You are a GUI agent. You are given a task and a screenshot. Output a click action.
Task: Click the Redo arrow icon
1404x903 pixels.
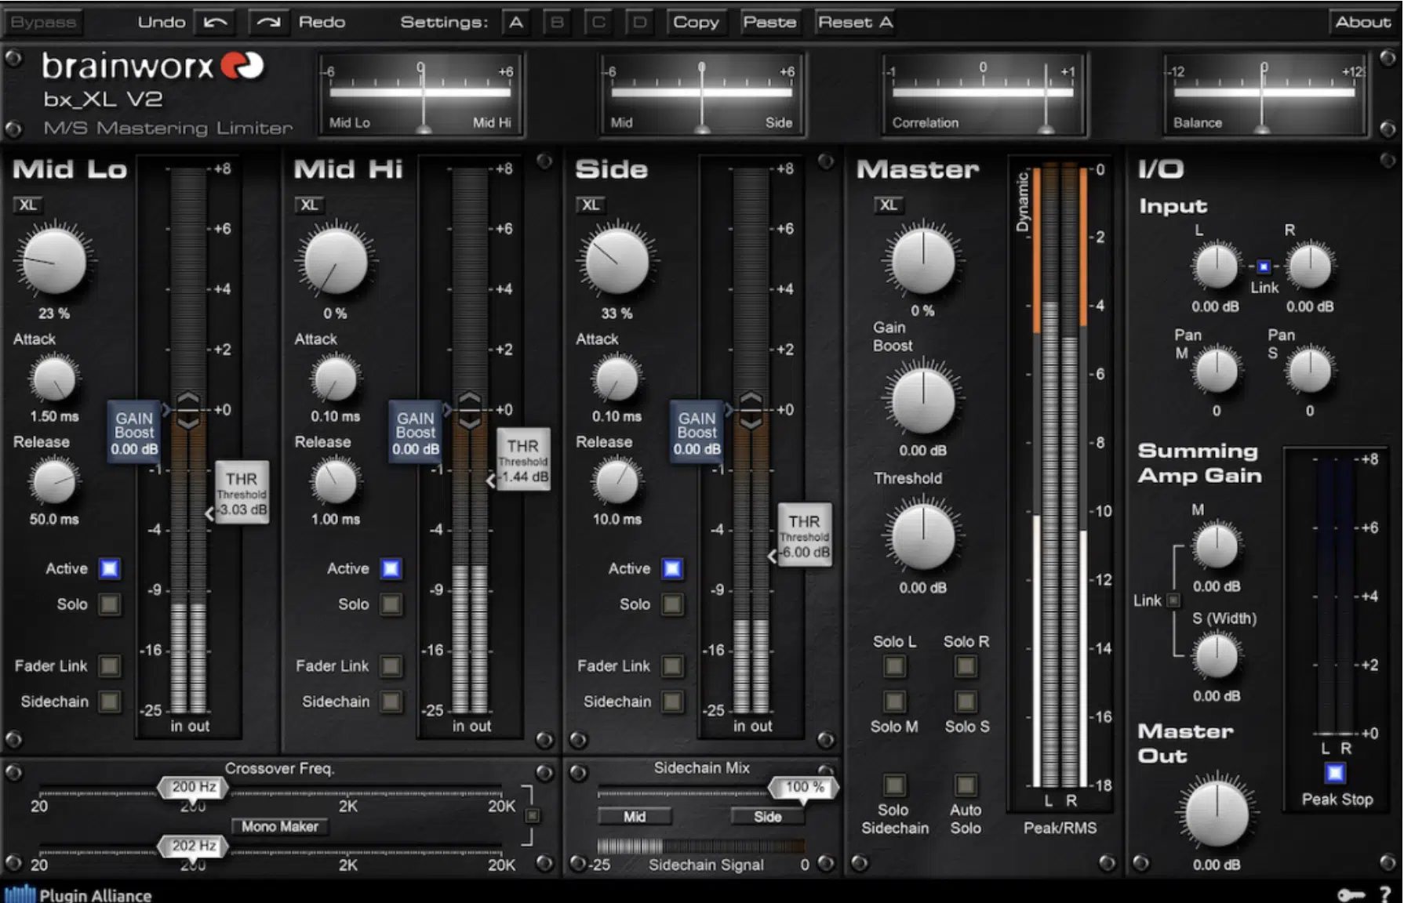pos(268,22)
